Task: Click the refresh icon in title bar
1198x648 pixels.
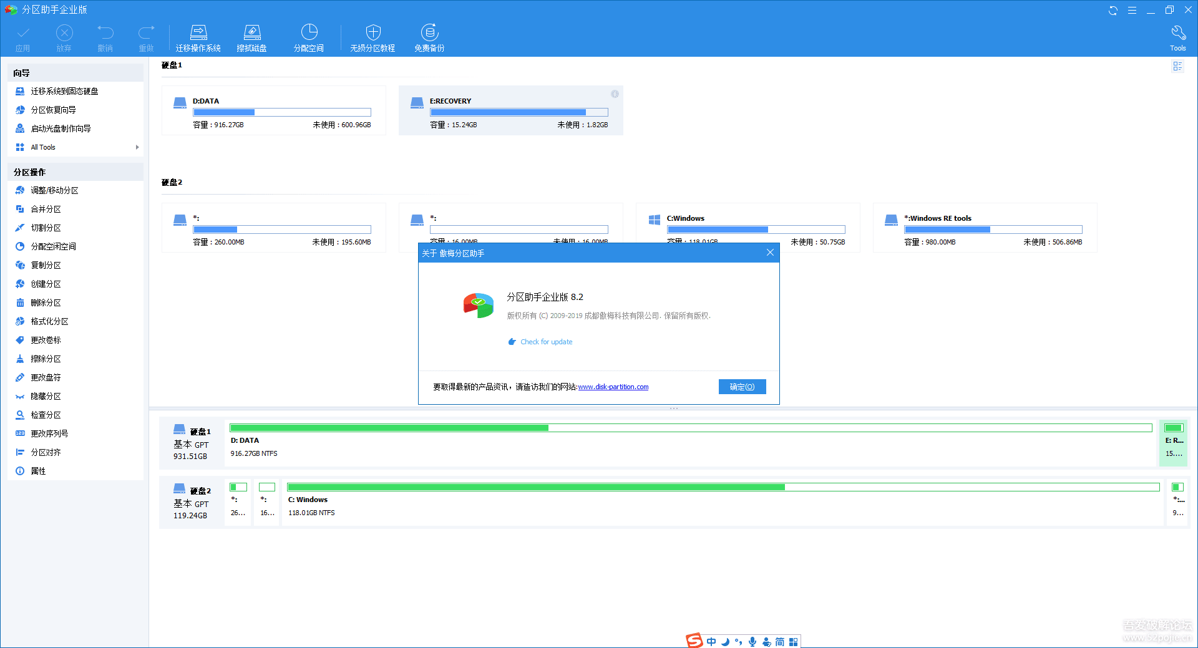Action: click(x=1113, y=10)
